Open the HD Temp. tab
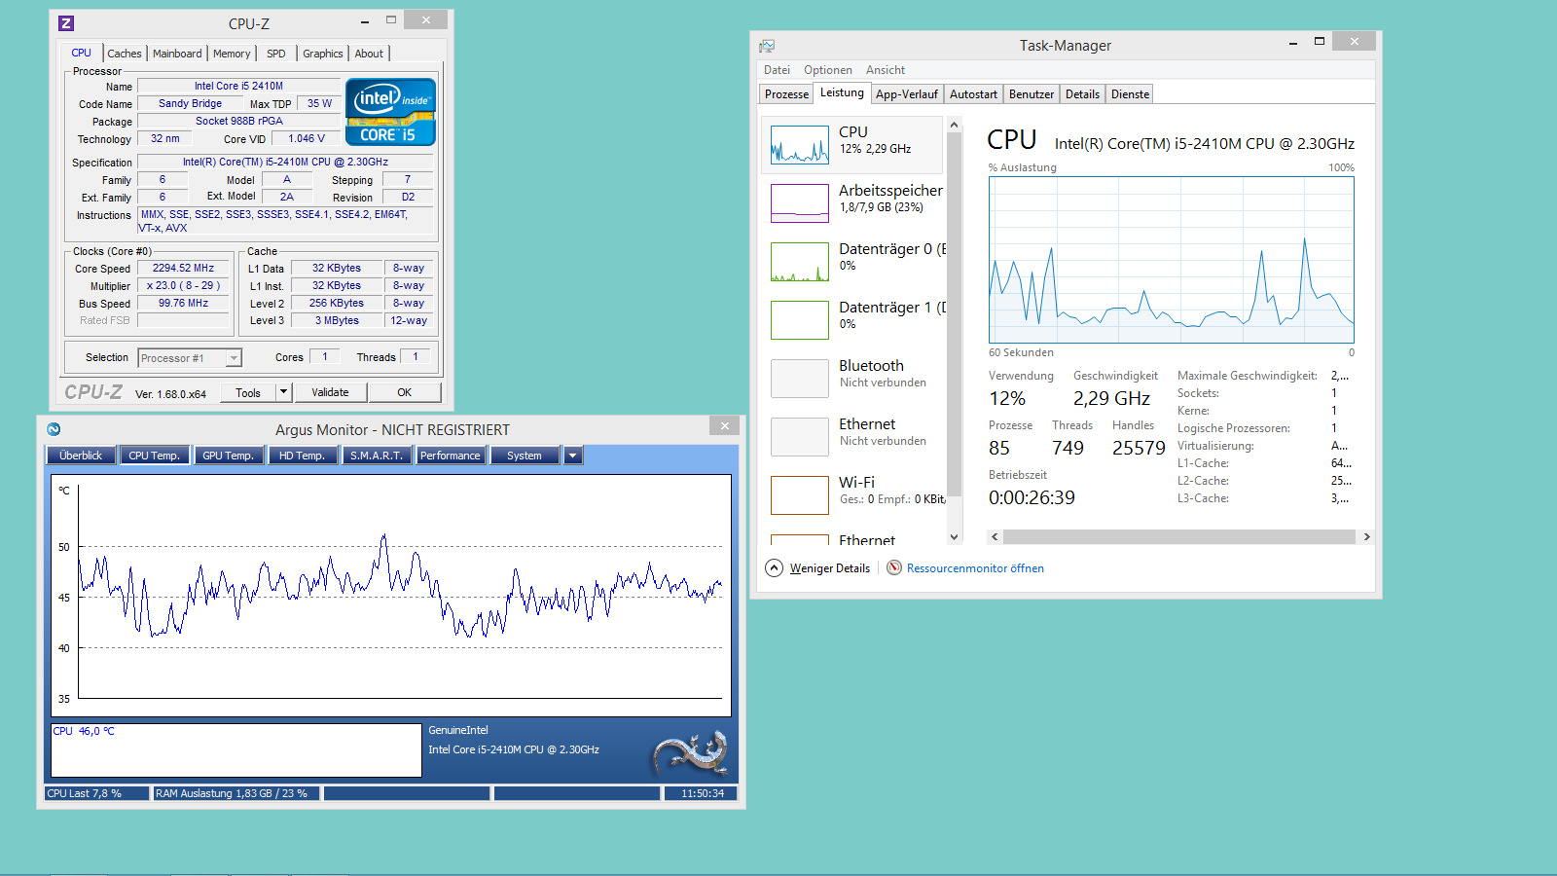1557x876 pixels. point(302,456)
